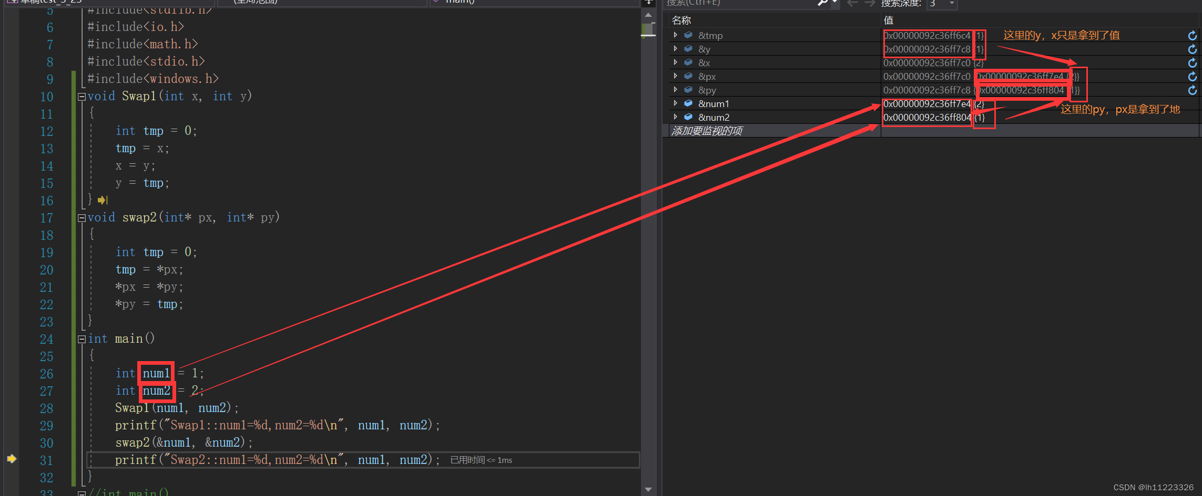This screenshot has width=1202, height=496.
Task: Click the #include<windows.h> line
Action: pos(153,79)
